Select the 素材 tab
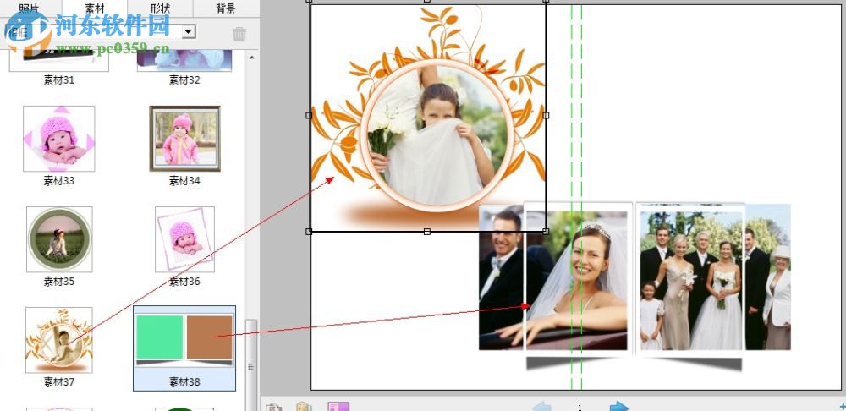This screenshot has width=846, height=411. [95, 8]
